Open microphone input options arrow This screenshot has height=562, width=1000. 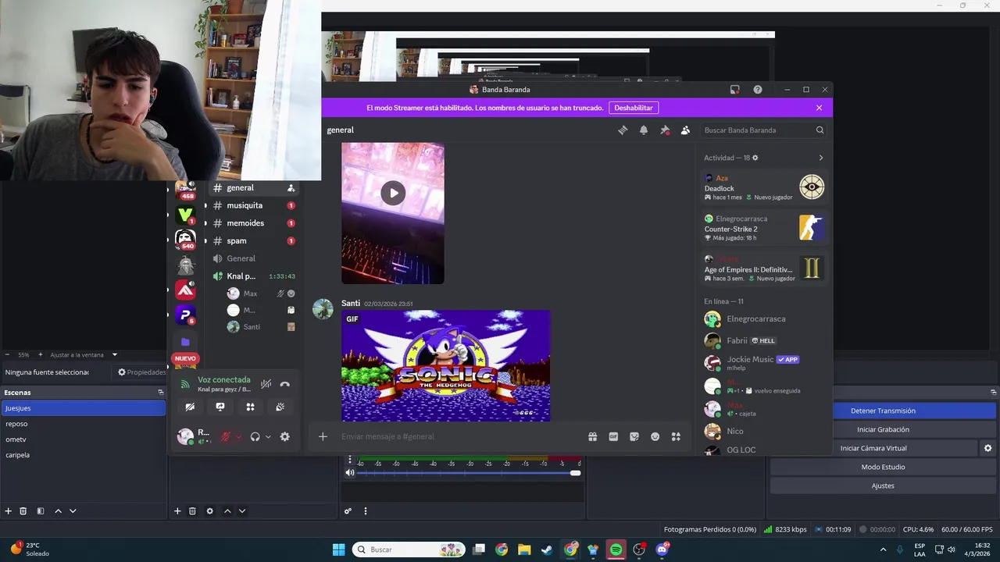click(x=238, y=437)
